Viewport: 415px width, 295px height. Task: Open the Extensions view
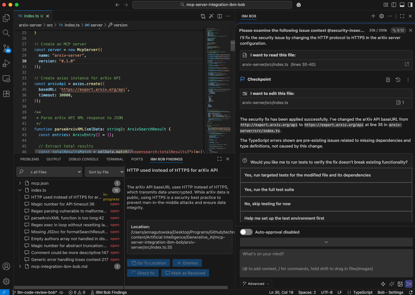(x=6, y=94)
